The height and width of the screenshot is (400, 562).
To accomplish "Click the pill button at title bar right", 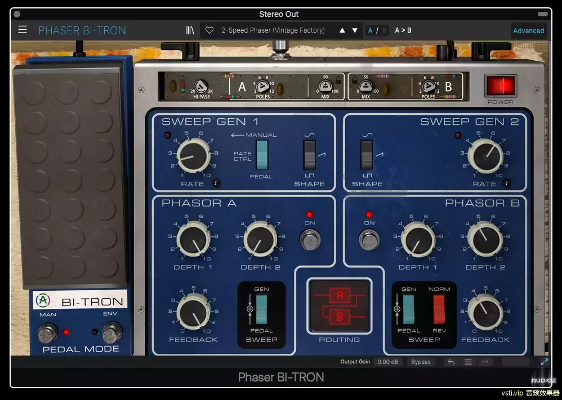I will pos(543,14).
